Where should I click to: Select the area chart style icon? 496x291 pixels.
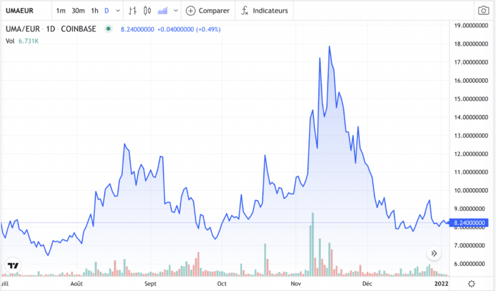pos(163,11)
